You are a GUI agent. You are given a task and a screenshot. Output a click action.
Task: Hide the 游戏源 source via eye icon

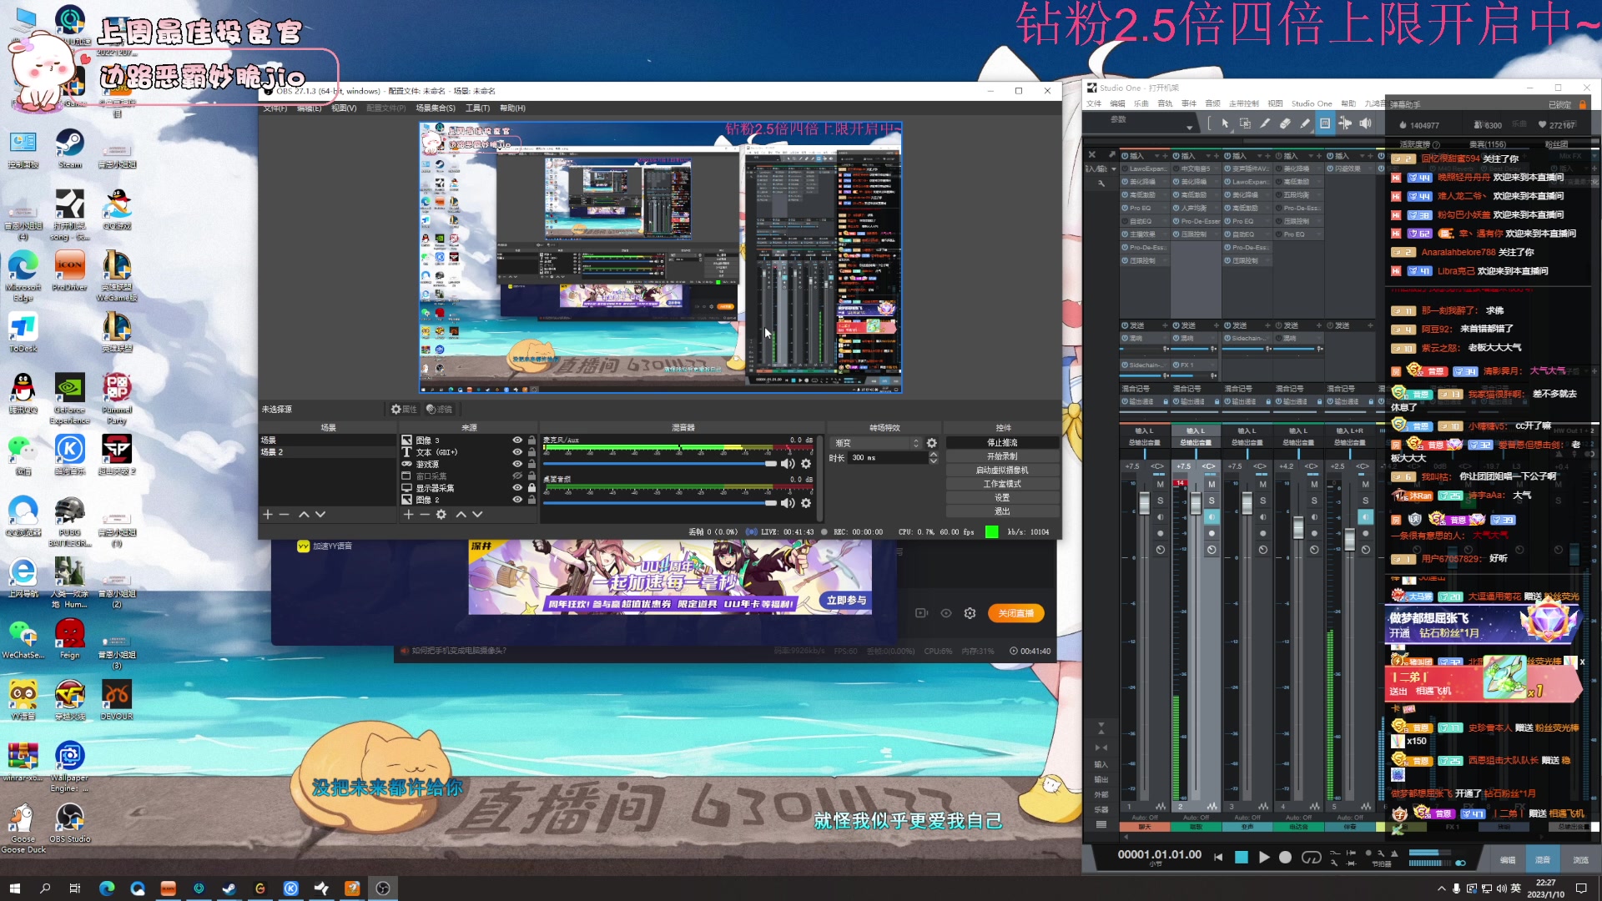pyautogui.click(x=517, y=464)
